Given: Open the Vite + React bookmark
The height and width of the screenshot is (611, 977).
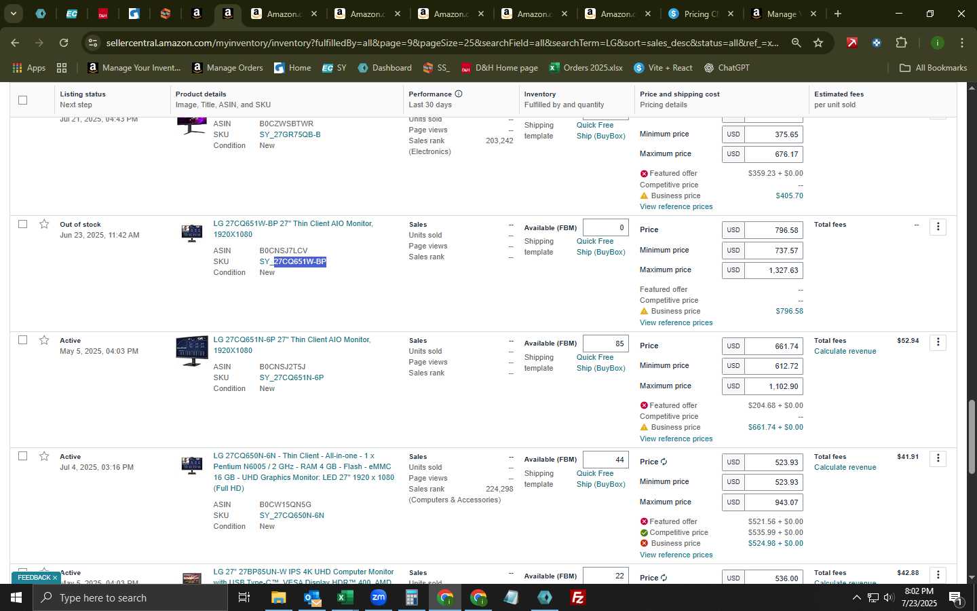Looking at the screenshot, I should [663, 68].
